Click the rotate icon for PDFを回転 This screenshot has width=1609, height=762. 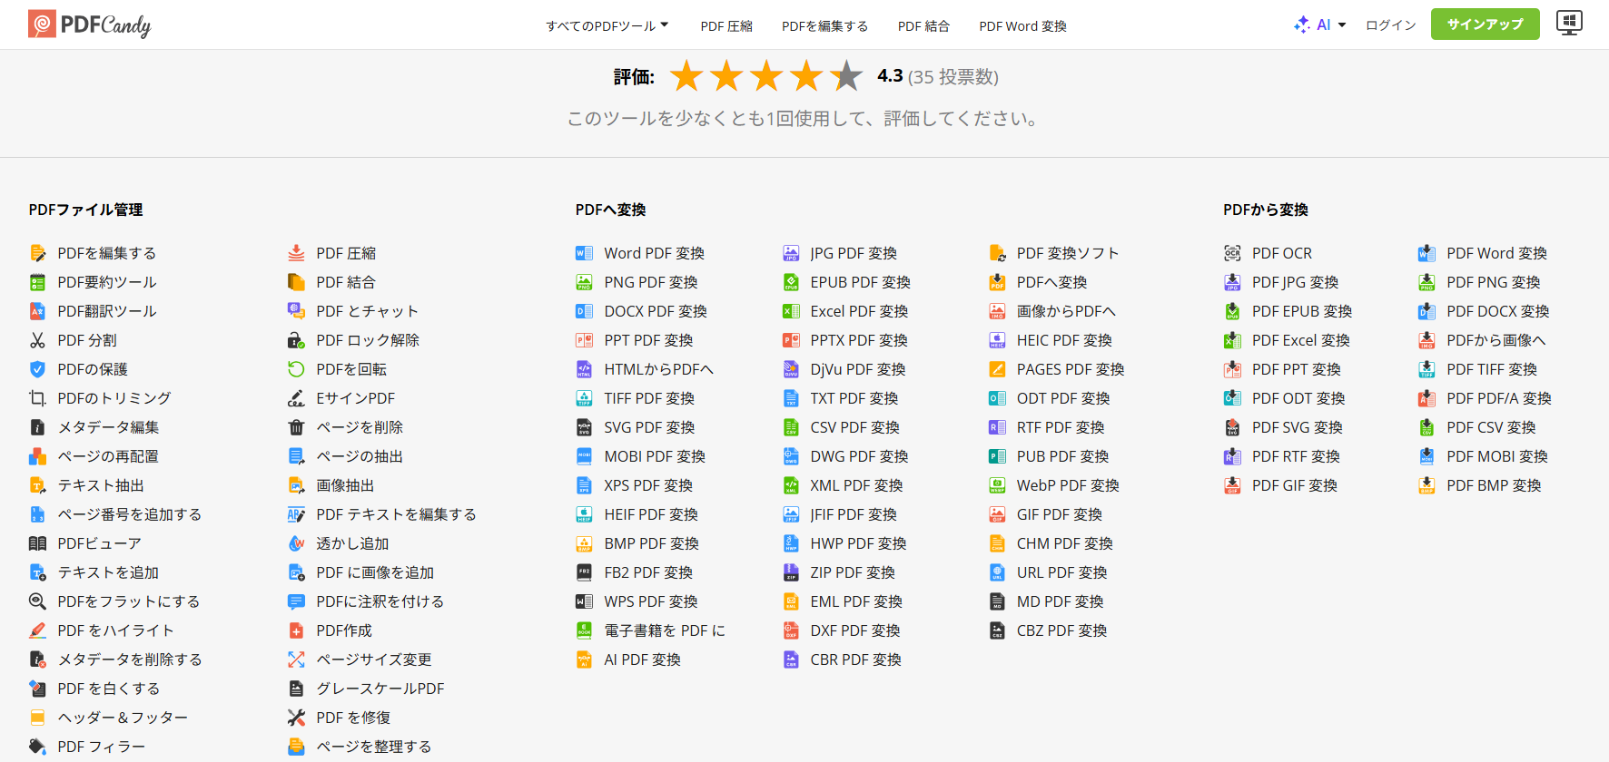(296, 369)
